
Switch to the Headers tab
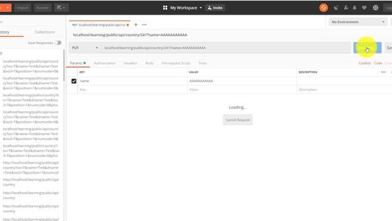coord(130,63)
